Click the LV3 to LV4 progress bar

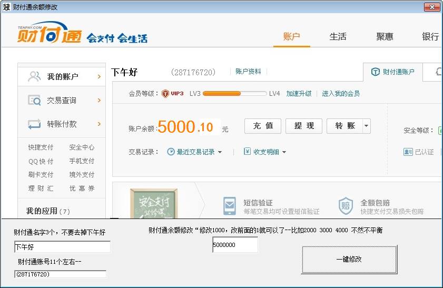[235, 94]
